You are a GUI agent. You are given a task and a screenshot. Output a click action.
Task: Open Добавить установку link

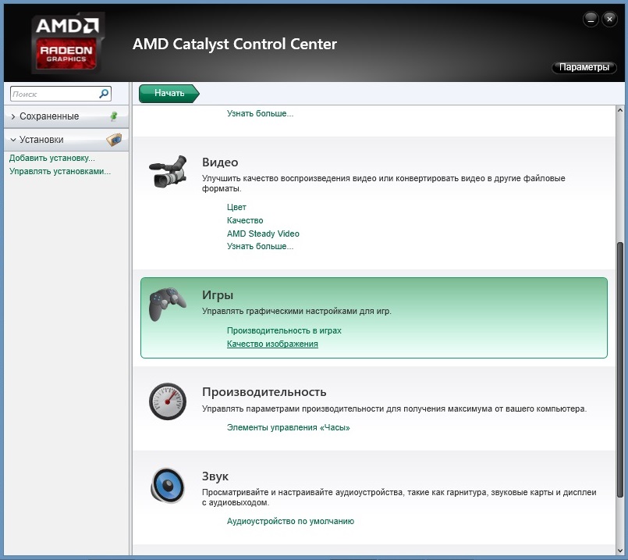click(x=52, y=158)
